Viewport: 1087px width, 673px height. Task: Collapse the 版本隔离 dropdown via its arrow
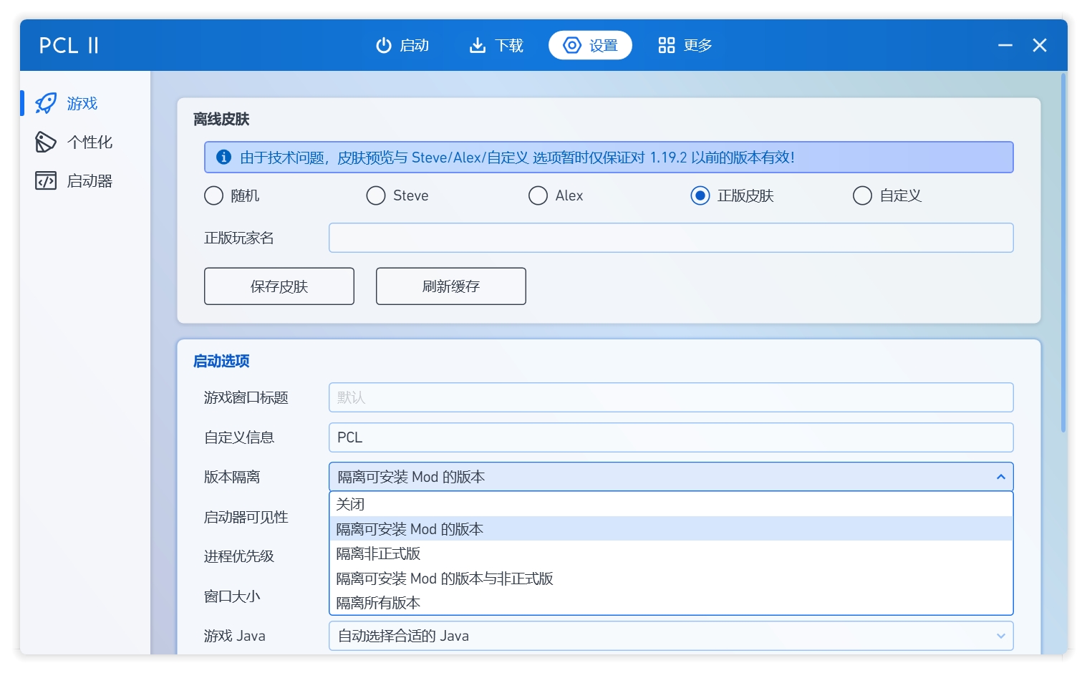coord(1000,477)
